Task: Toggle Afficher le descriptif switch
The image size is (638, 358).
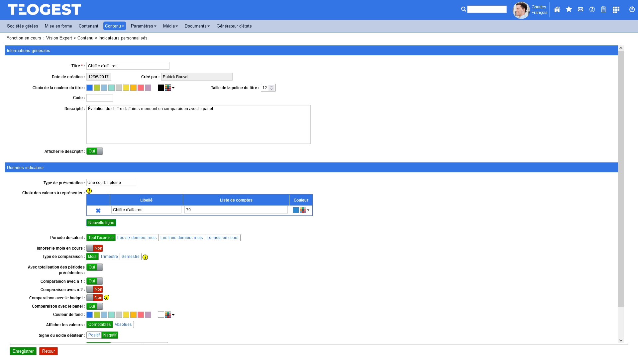Action: (x=95, y=151)
